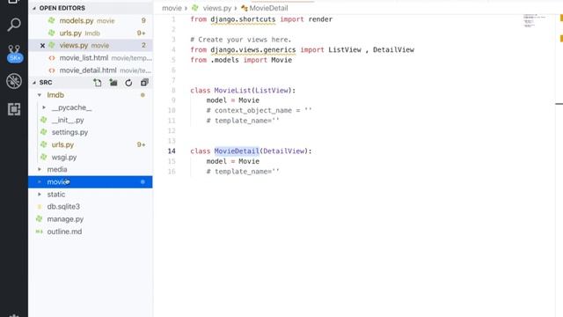The image size is (563, 317).
Task: Open movie_list.html from Open Editors
Action: point(91,58)
